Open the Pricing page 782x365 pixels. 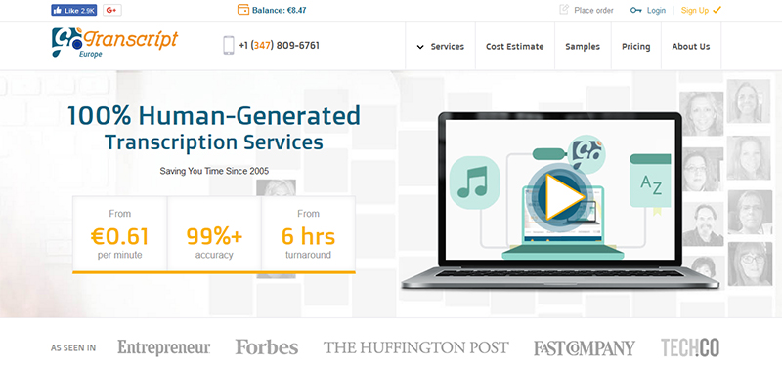coord(636,46)
